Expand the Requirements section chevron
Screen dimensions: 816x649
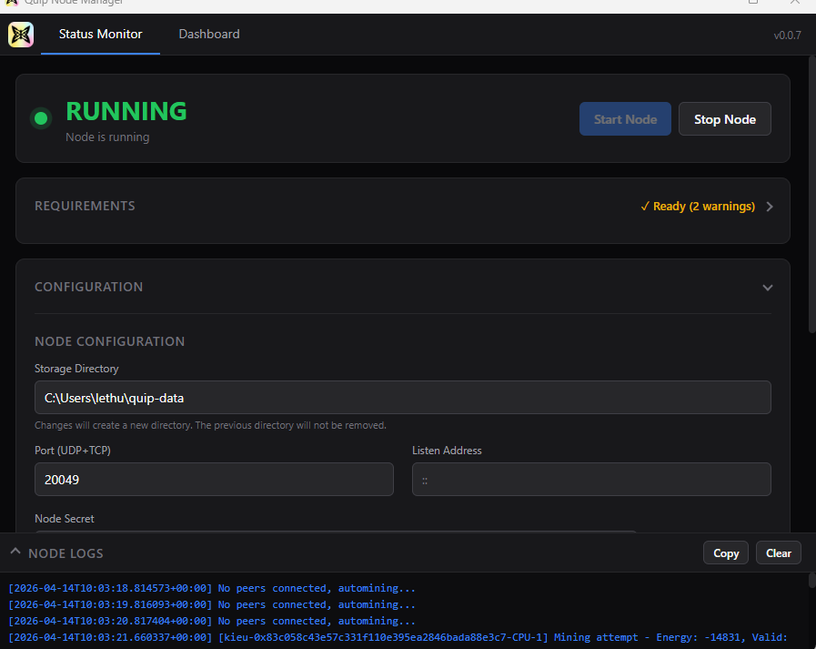coord(770,207)
